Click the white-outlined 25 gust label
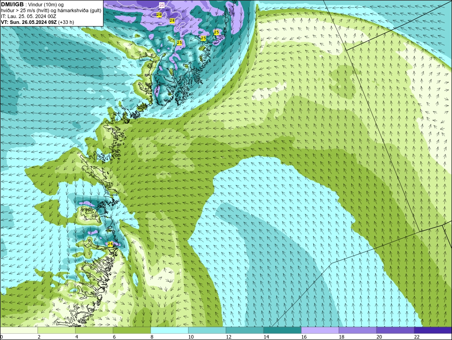Screen dimensions: 452x340 (x=162, y=5)
